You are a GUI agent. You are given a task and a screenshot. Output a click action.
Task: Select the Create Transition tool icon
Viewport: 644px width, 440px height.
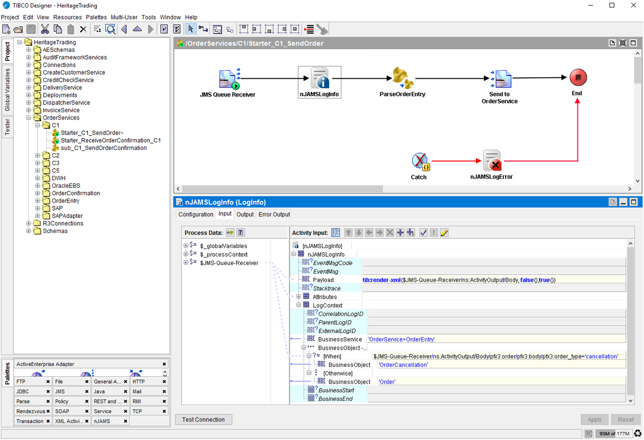coord(203,29)
